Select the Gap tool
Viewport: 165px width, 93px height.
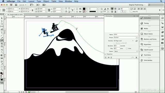(2, 26)
